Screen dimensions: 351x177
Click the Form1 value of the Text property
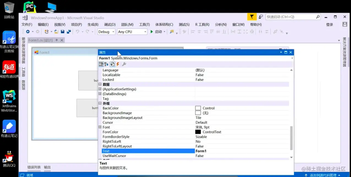(201, 151)
